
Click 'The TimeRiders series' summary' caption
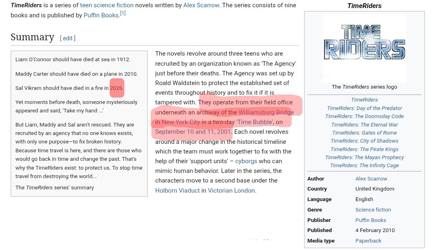click(x=55, y=188)
